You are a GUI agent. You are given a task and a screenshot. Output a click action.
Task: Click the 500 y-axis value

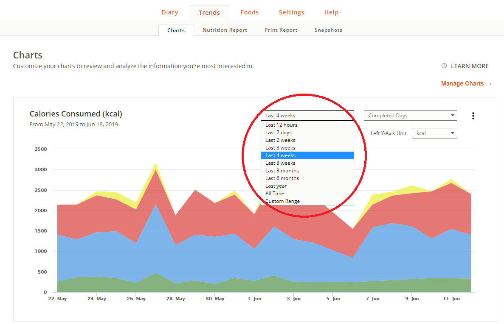click(42, 272)
